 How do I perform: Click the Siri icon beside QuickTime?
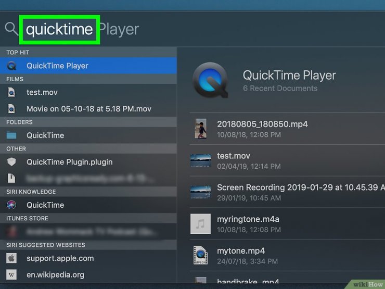[11, 205]
